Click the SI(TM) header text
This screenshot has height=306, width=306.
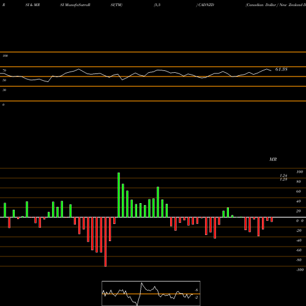coord(116,5)
